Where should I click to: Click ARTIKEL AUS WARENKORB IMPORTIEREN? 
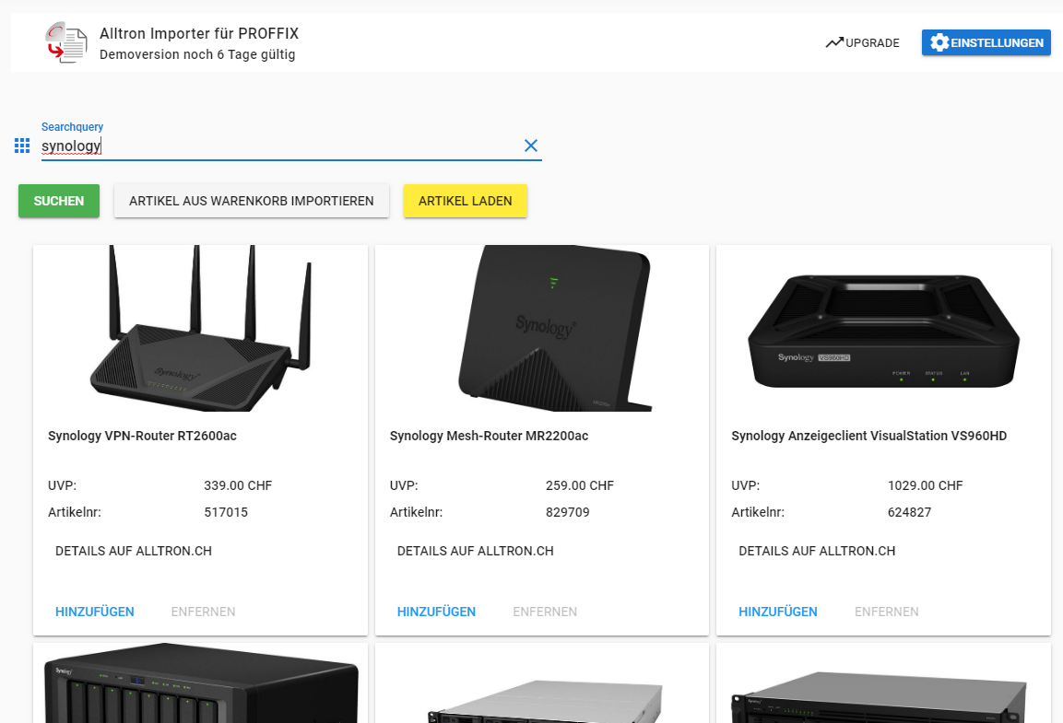pyautogui.click(x=251, y=200)
